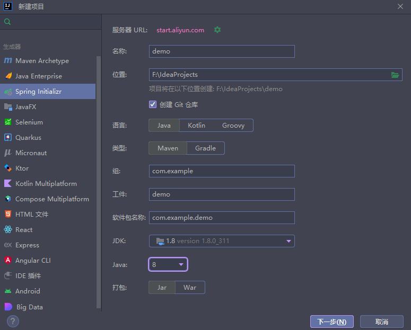Open server URL settings gear
The image size is (411, 330).
(217, 30)
